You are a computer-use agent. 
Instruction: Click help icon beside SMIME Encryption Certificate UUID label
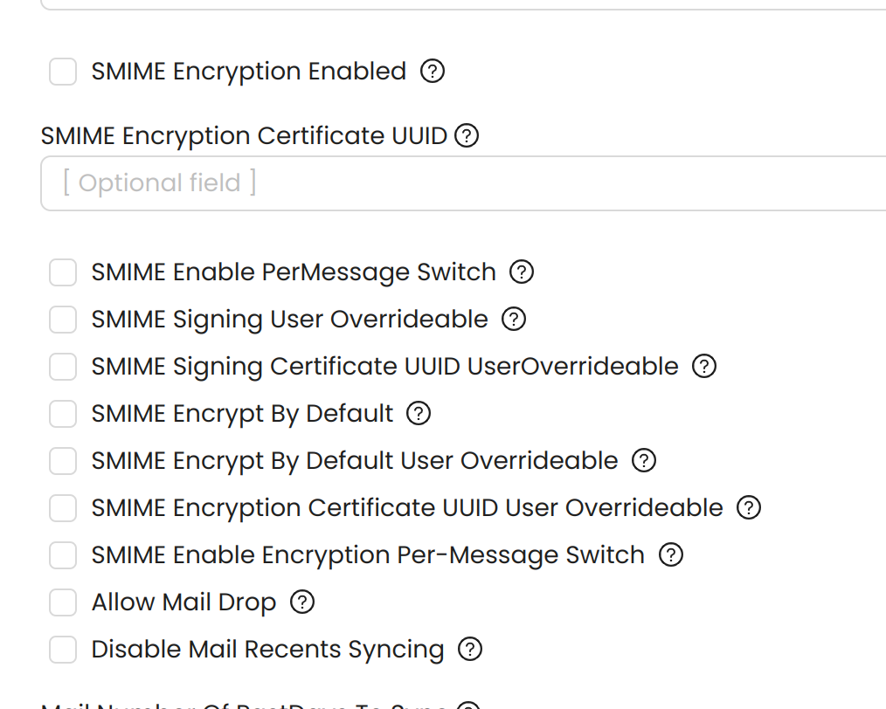tap(467, 135)
